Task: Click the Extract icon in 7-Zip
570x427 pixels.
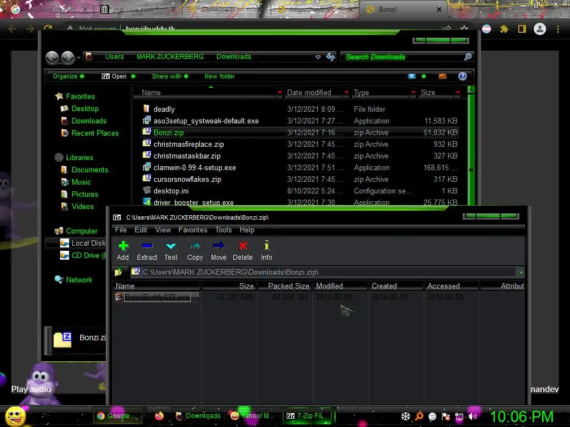Action: (147, 251)
